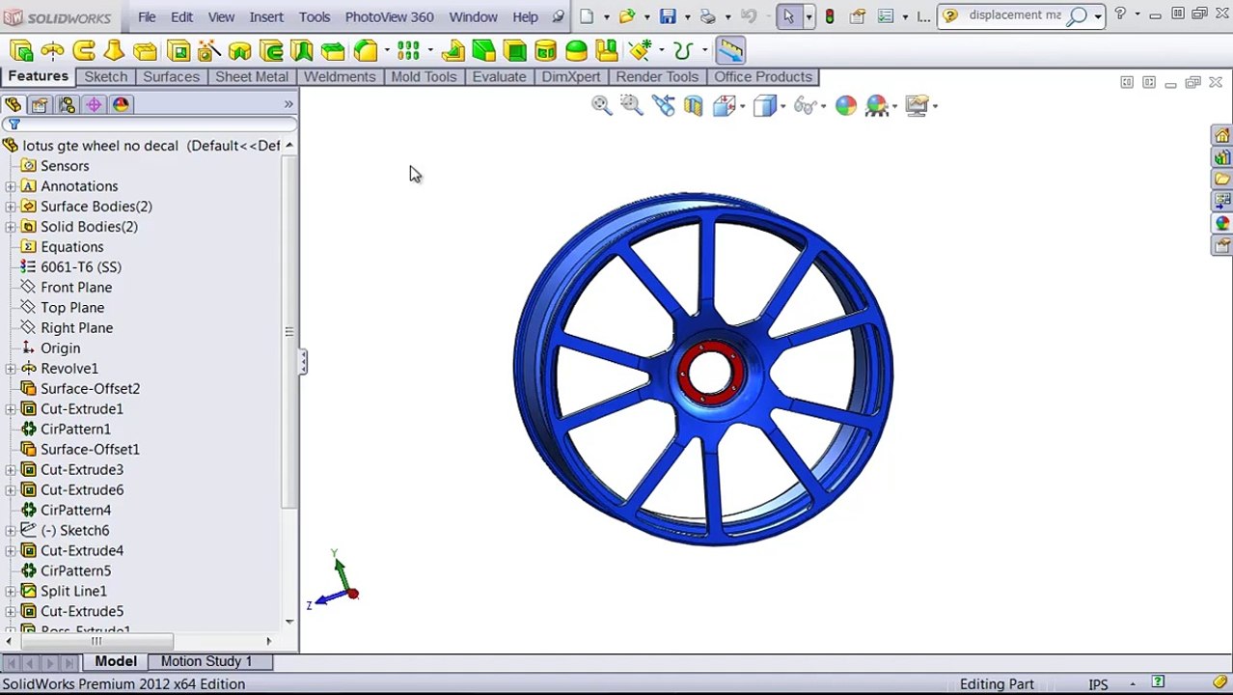
Task: Open the File menu
Action: pos(147,16)
